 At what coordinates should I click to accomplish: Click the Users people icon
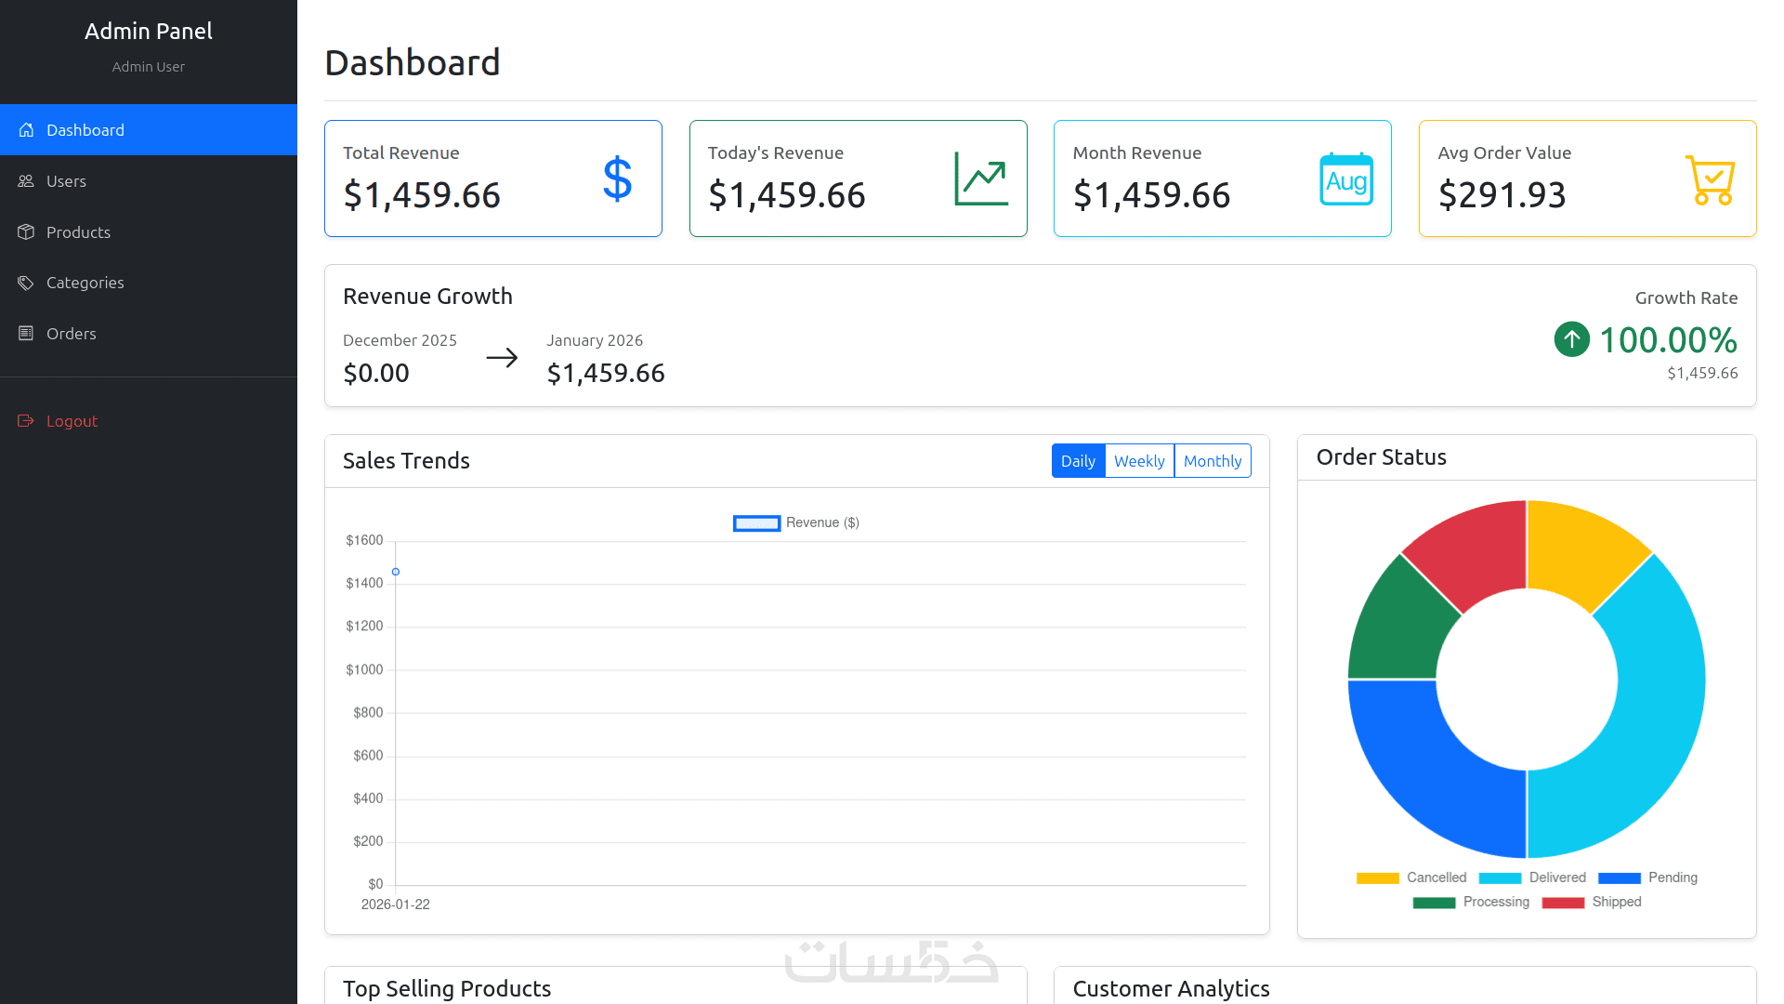point(26,181)
